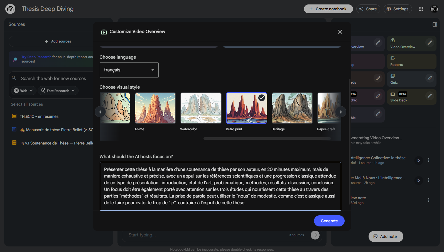The width and height of the screenshot is (444, 252).
Task: Collapse the Studio panel icon
Action: (x=435, y=24)
